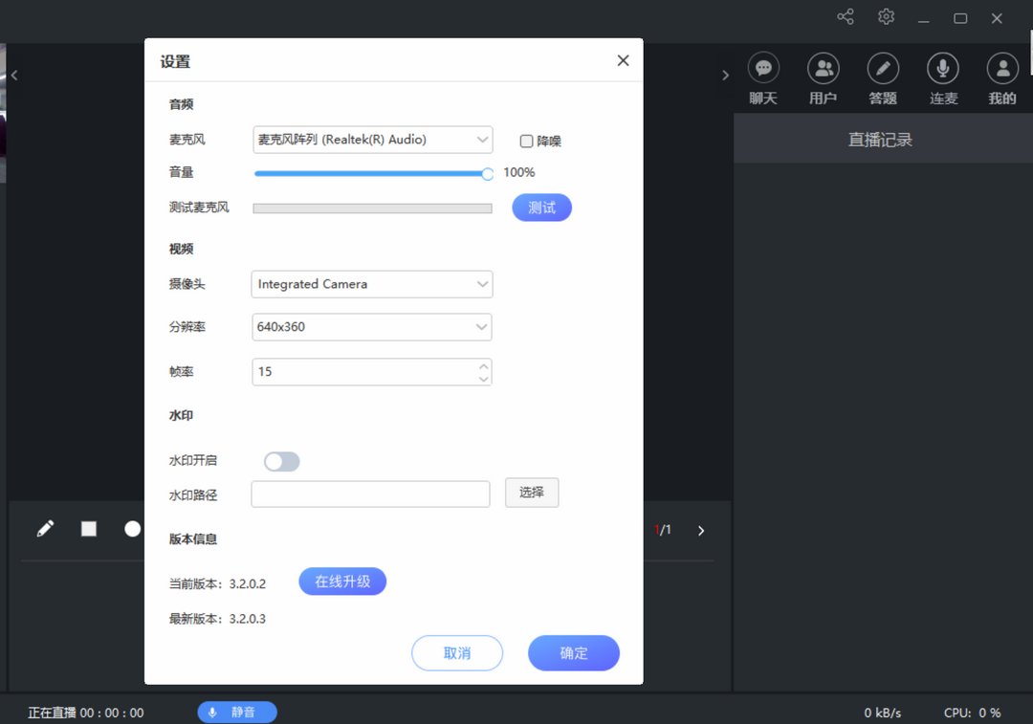
Task: Click the 在线升级 online upgrade button
Action: (x=342, y=581)
